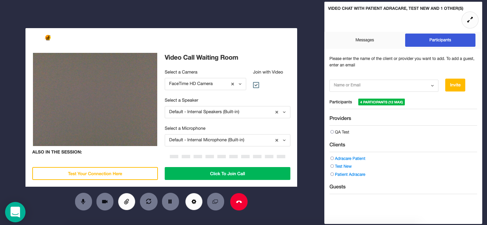Open the speaker dropdown arrow
Screen dimensions: 487x225
pos(284,112)
